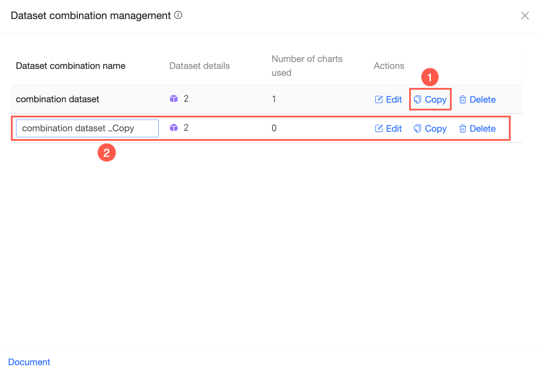Screen dimensions: 538x376
Task: Click the red step 1 badge
Action: [430, 78]
